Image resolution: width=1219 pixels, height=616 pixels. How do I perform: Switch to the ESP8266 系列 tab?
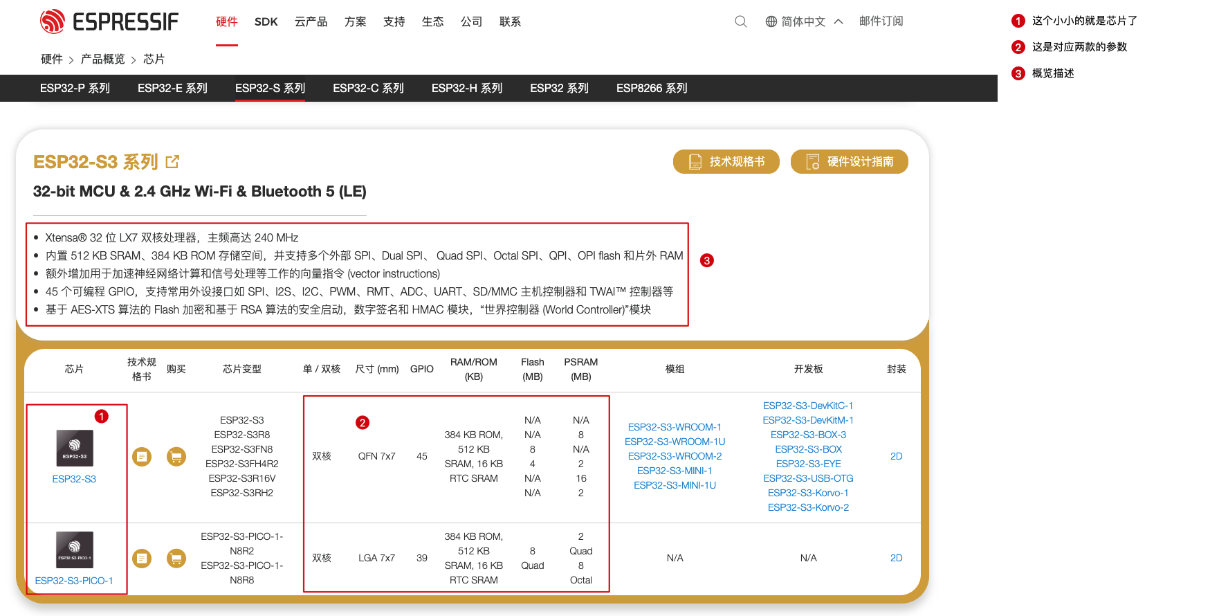pyautogui.click(x=652, y=88)
